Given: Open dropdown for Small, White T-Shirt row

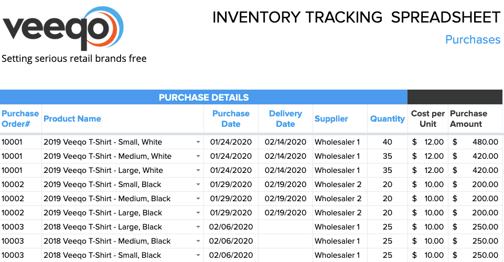Looking at the screenshot, I should 198,142.
